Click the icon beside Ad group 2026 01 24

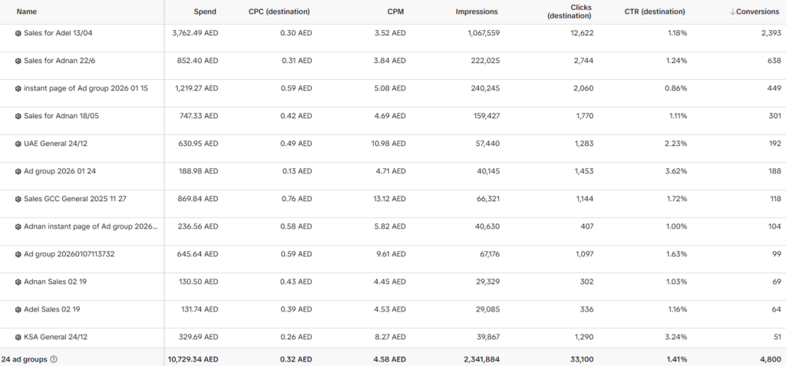click(18, 171)
